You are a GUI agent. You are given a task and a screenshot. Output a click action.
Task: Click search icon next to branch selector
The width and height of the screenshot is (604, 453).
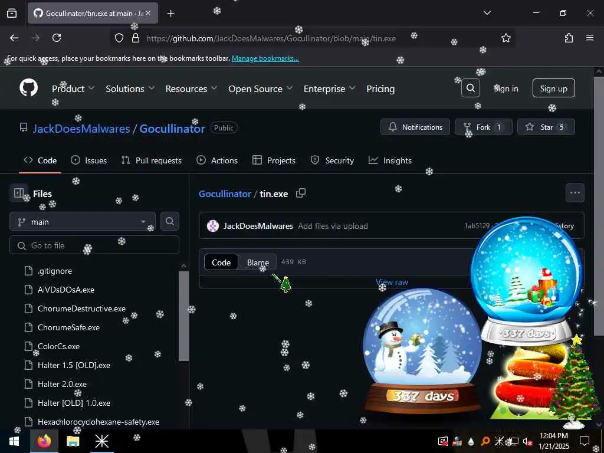click(169, 221)
